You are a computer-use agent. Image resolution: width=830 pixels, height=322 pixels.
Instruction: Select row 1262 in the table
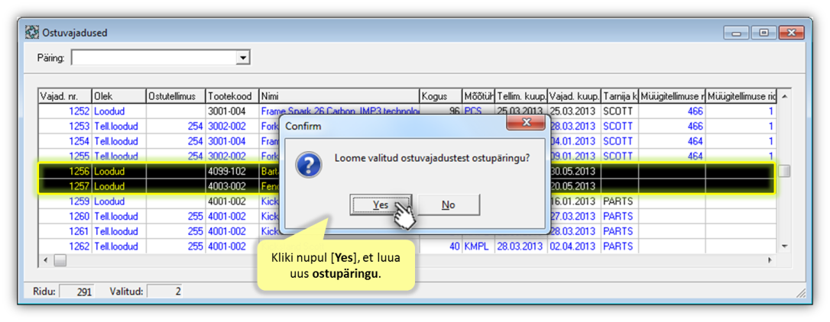pyautogui.click(x=65, y=246)
